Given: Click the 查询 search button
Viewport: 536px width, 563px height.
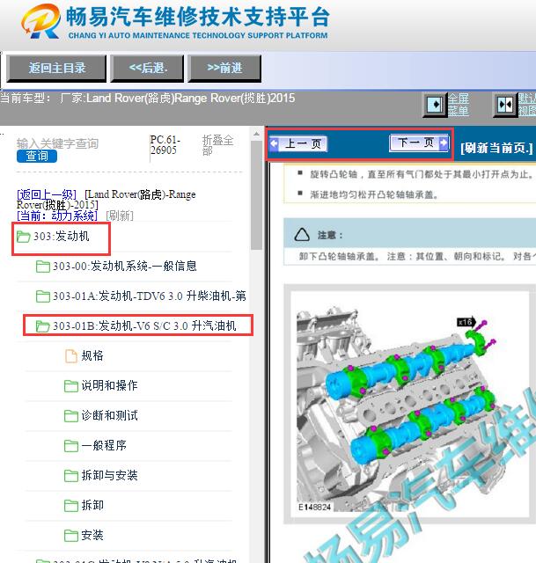Looking at the screenshot, I should (37, 157).
